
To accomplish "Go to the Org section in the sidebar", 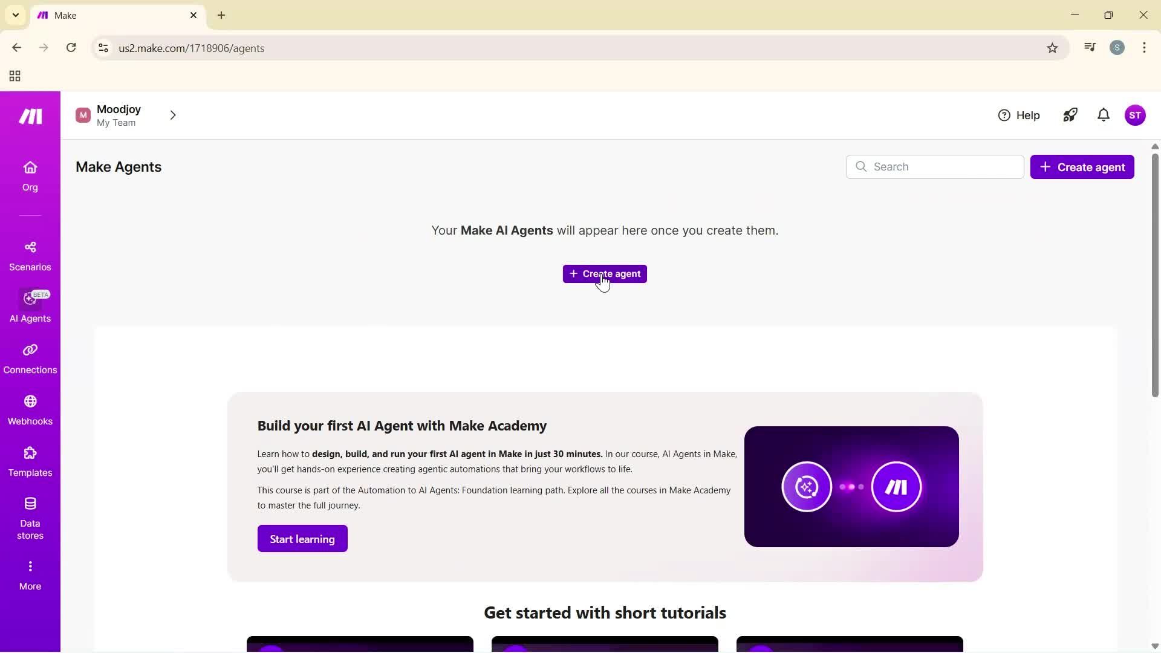I will [30, 176].
